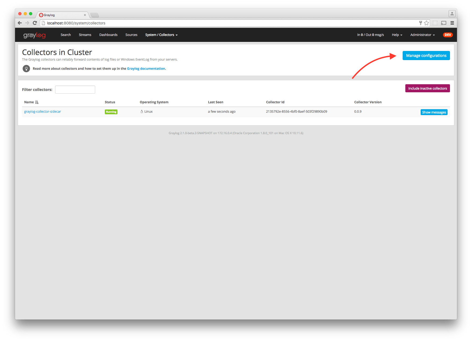Image resolution: width=472 pixels, height=341 pixels.
Task: Click the Collector Version column header
Action: click(368, 102)
